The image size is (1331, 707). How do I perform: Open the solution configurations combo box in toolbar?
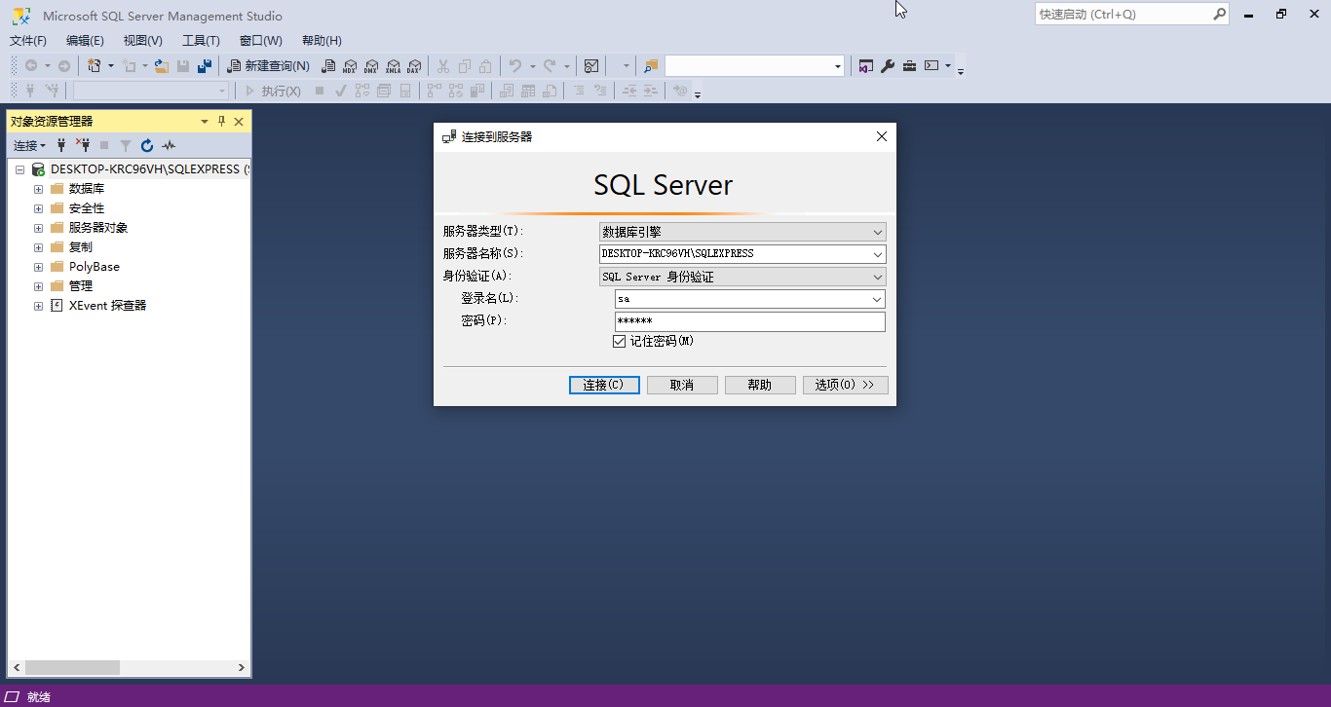[755, 66]
